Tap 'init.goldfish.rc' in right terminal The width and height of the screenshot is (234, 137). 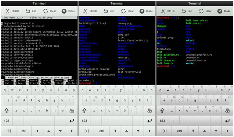(x=168, y=55)
